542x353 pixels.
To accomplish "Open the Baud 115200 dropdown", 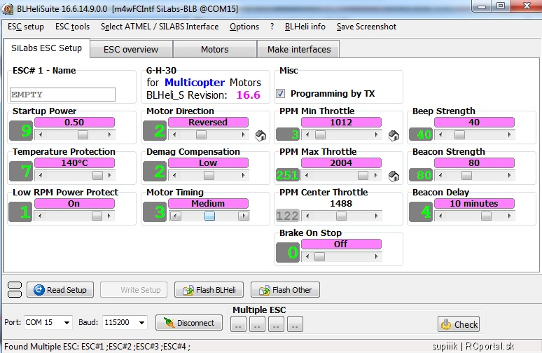I will click(141, 323).
